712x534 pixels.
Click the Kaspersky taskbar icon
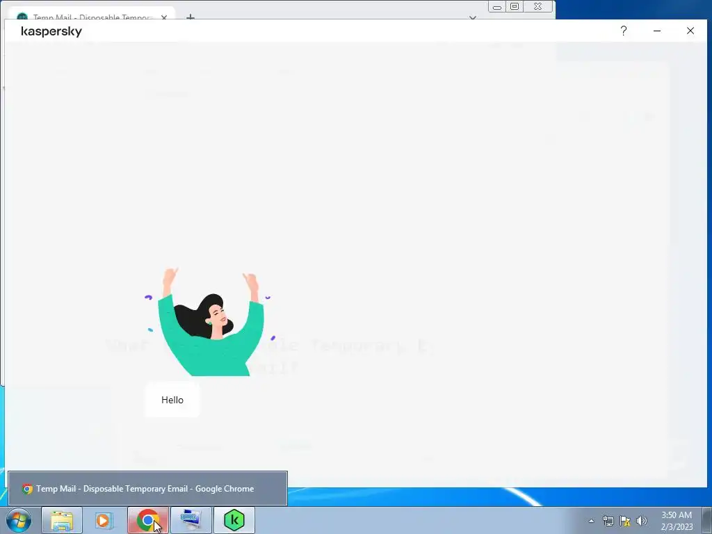point(234,520)
